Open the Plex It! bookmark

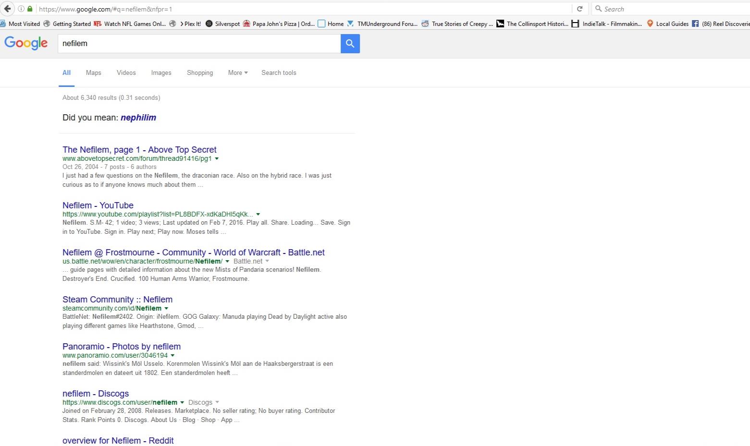pos(185,24)
